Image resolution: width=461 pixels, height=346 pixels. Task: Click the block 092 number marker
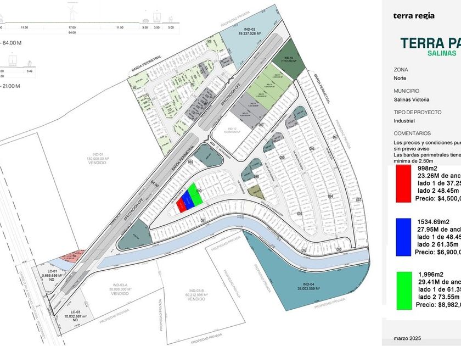pyautogui.click(x=304, y=250)
